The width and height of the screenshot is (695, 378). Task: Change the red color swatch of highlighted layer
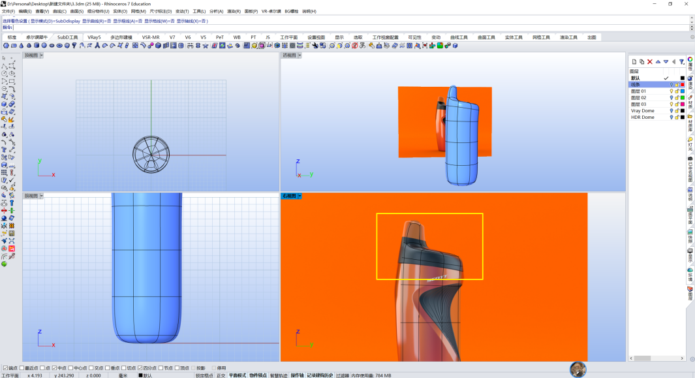tap(683, 85)
